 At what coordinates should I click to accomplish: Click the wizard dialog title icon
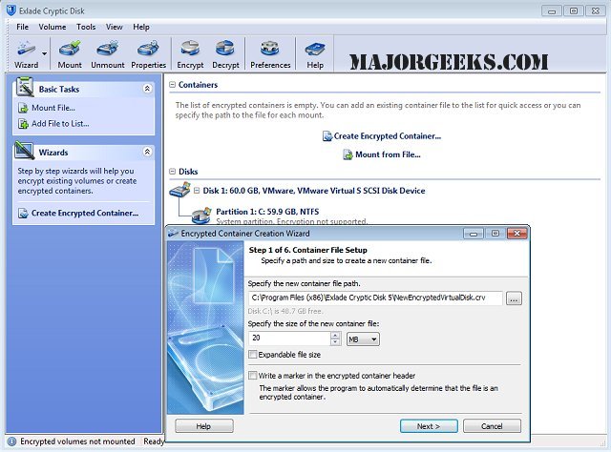pyautogui.click(x=173, y=233)
